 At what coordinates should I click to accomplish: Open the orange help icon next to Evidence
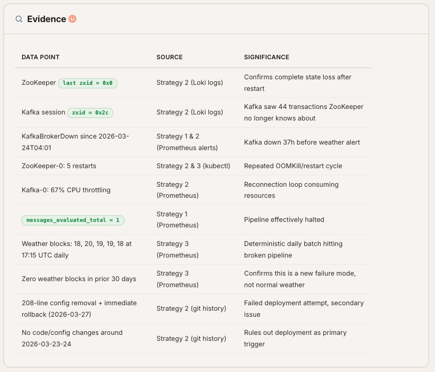(72, 19)
